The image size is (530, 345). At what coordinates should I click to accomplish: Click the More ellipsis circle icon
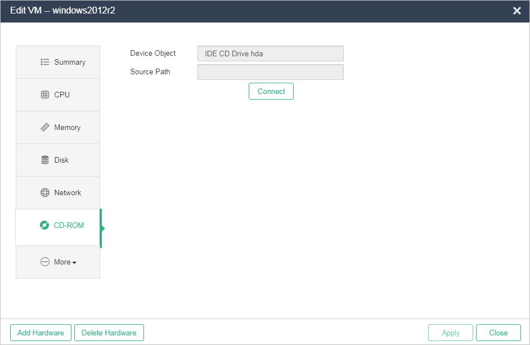coord(45,262)
